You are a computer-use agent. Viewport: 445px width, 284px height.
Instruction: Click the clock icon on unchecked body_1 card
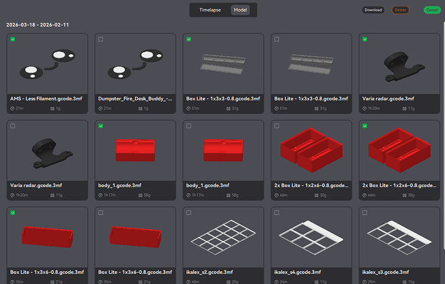coord(188,195)
